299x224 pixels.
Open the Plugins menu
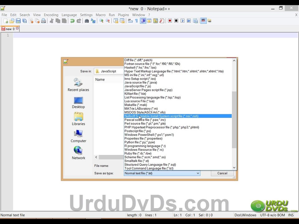tap(123, 15)
